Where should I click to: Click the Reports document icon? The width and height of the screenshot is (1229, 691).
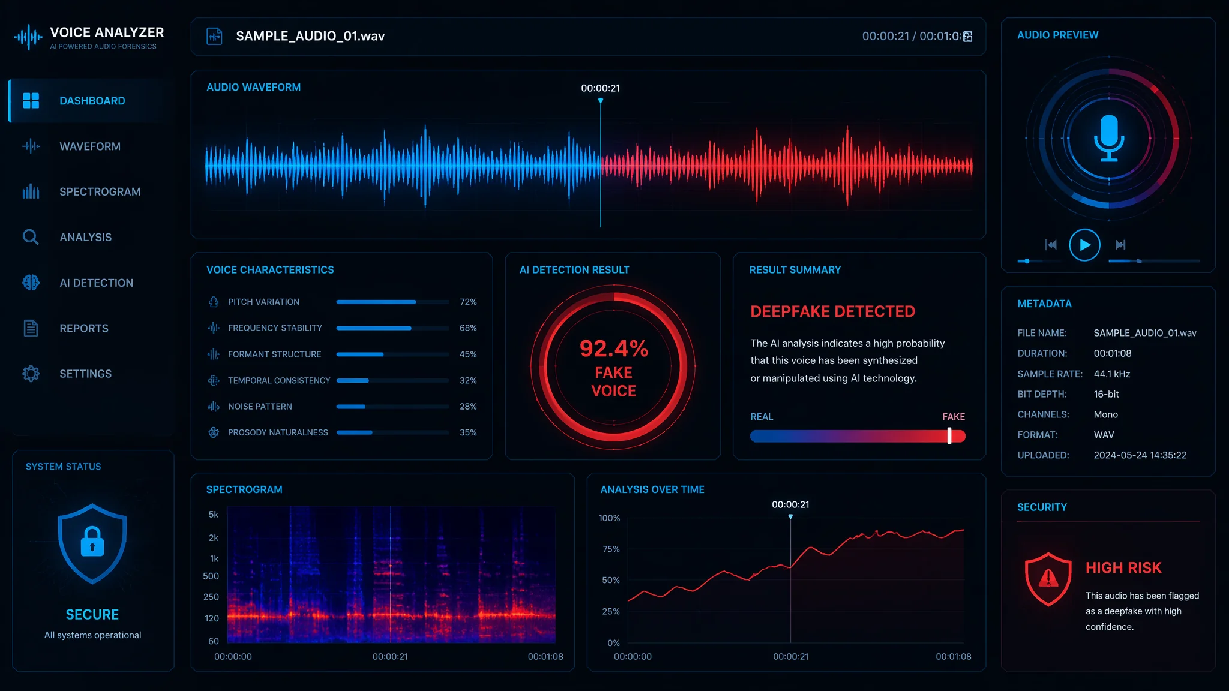click(31, 328)
